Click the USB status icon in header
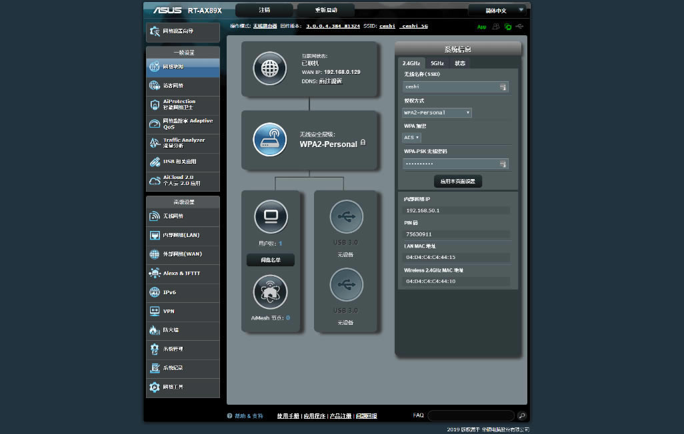Screen dimensions: 684x434 [520, 27]
